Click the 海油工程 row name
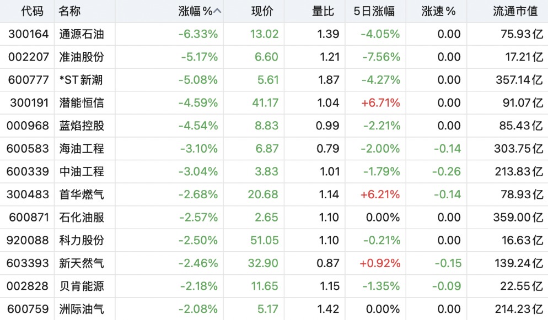The height and width of the screenshot is (320, 548). click(82, 149)
